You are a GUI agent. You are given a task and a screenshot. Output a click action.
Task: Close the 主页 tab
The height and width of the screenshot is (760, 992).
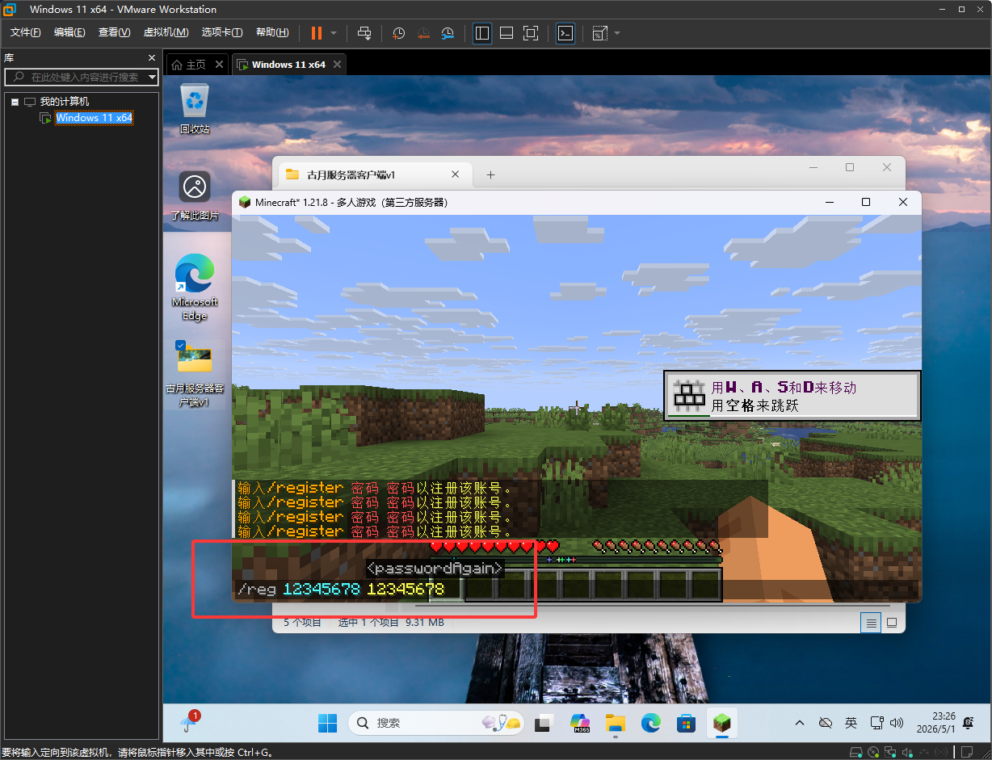point(218,65)
